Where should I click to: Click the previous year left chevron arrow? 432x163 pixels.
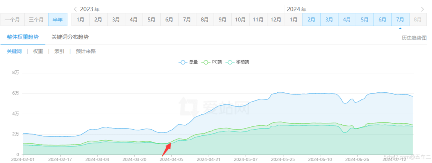[x=75, y=9]
